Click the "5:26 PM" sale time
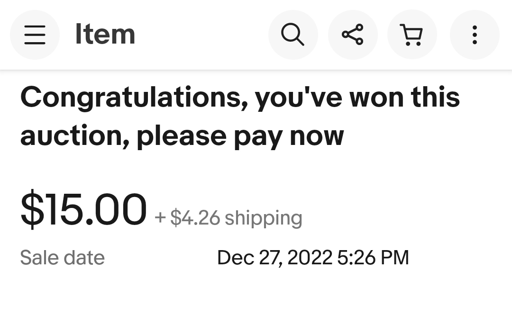The width and height of the screenshot is (512, 315). (373, 258)
